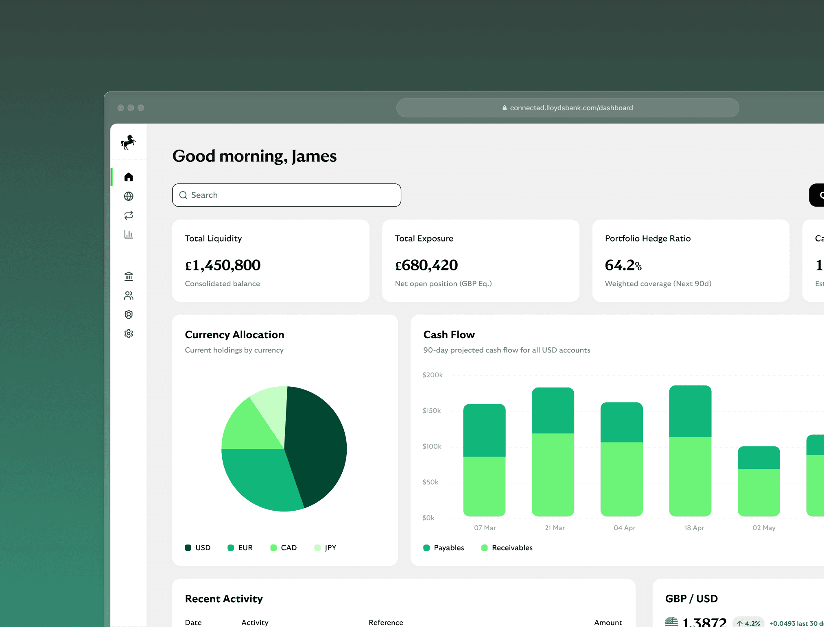Click the Lloyds black horse logo

[x=128, y=142]
